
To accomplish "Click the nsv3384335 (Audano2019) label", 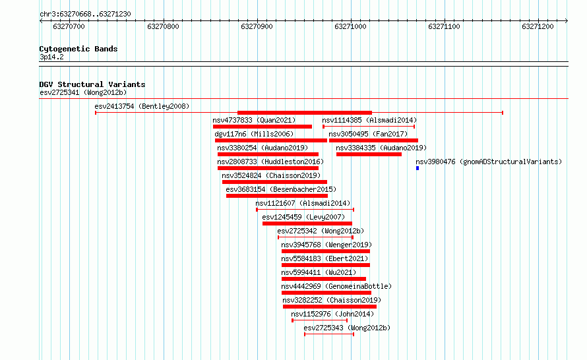I will (x=381, y=148).
